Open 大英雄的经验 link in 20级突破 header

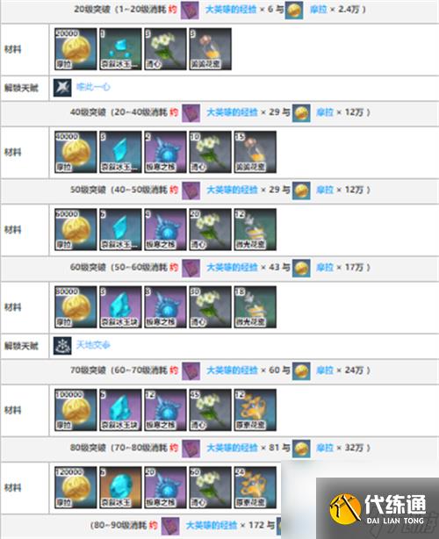231,10
